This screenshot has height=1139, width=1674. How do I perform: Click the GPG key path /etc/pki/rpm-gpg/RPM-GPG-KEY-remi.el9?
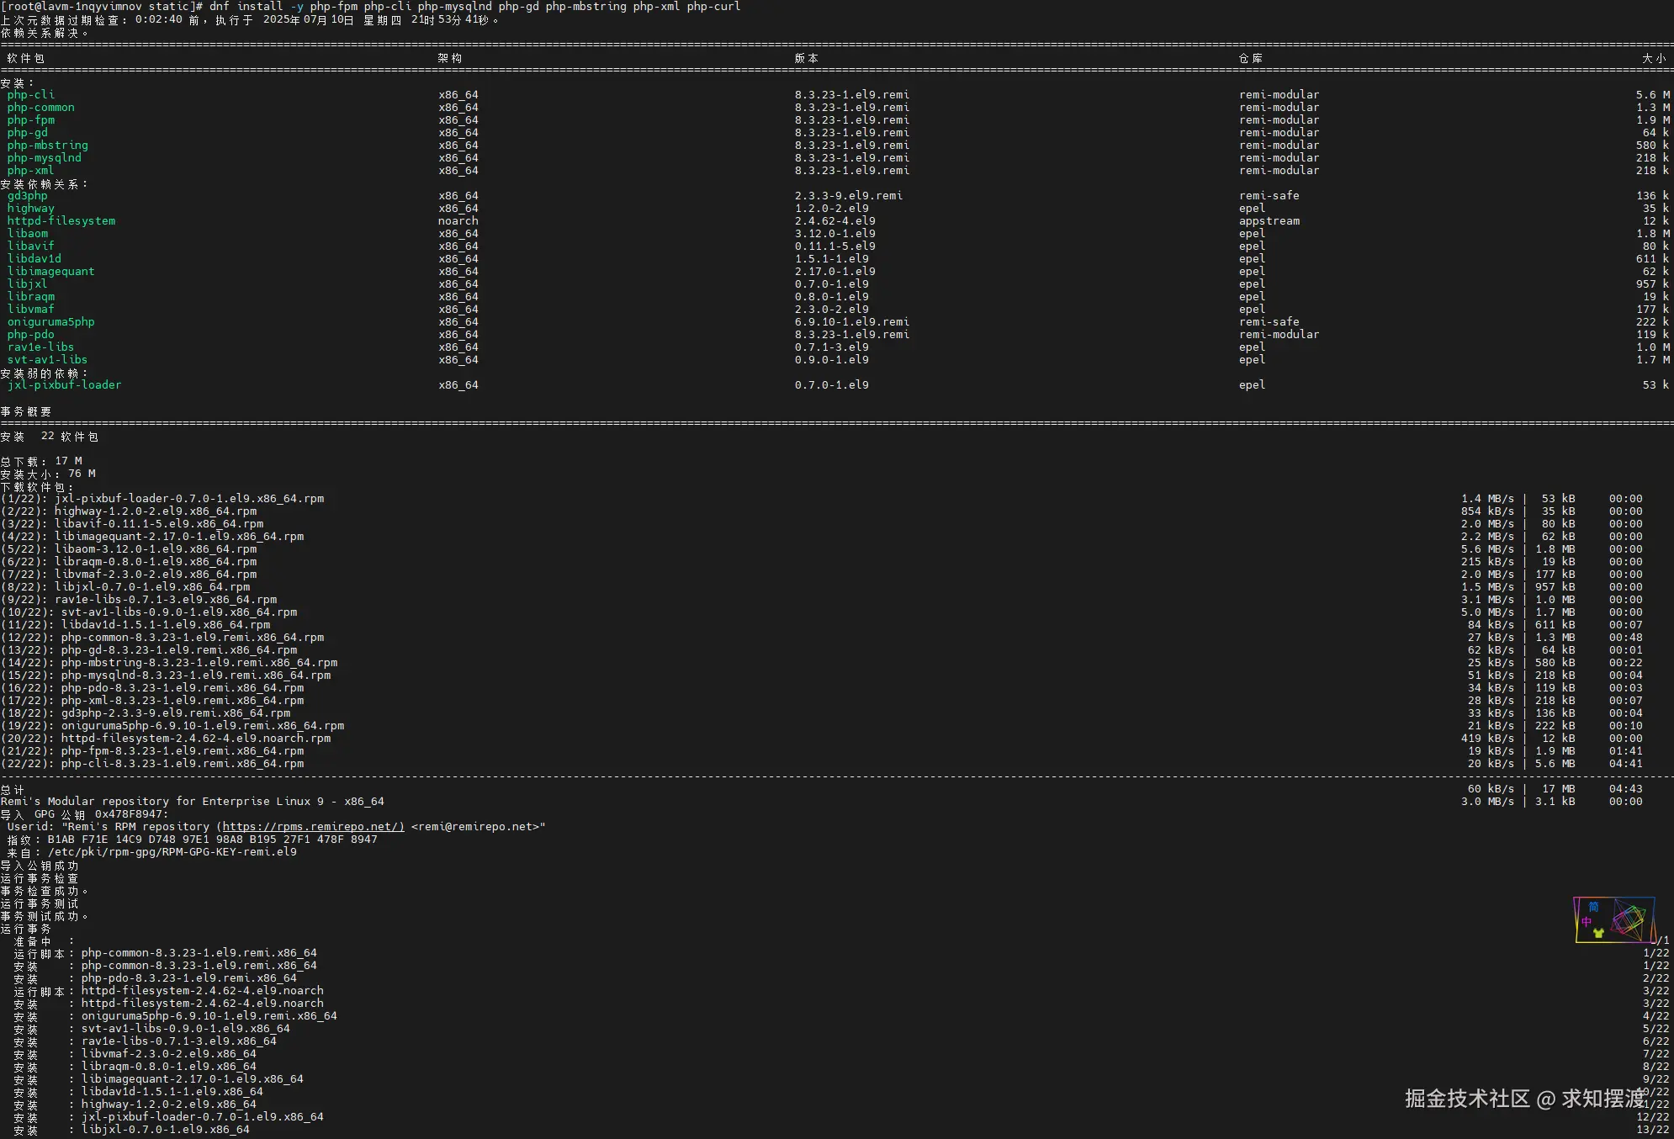click(172, 852)
